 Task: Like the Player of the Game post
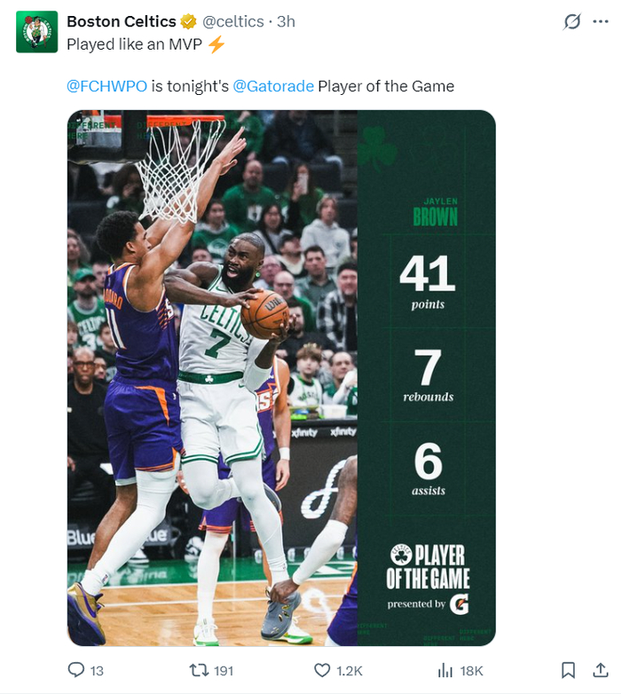323,670
